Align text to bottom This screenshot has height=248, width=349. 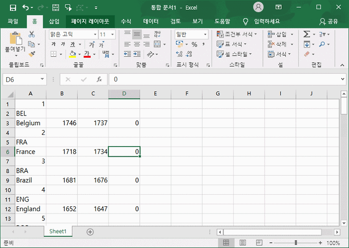146,34
